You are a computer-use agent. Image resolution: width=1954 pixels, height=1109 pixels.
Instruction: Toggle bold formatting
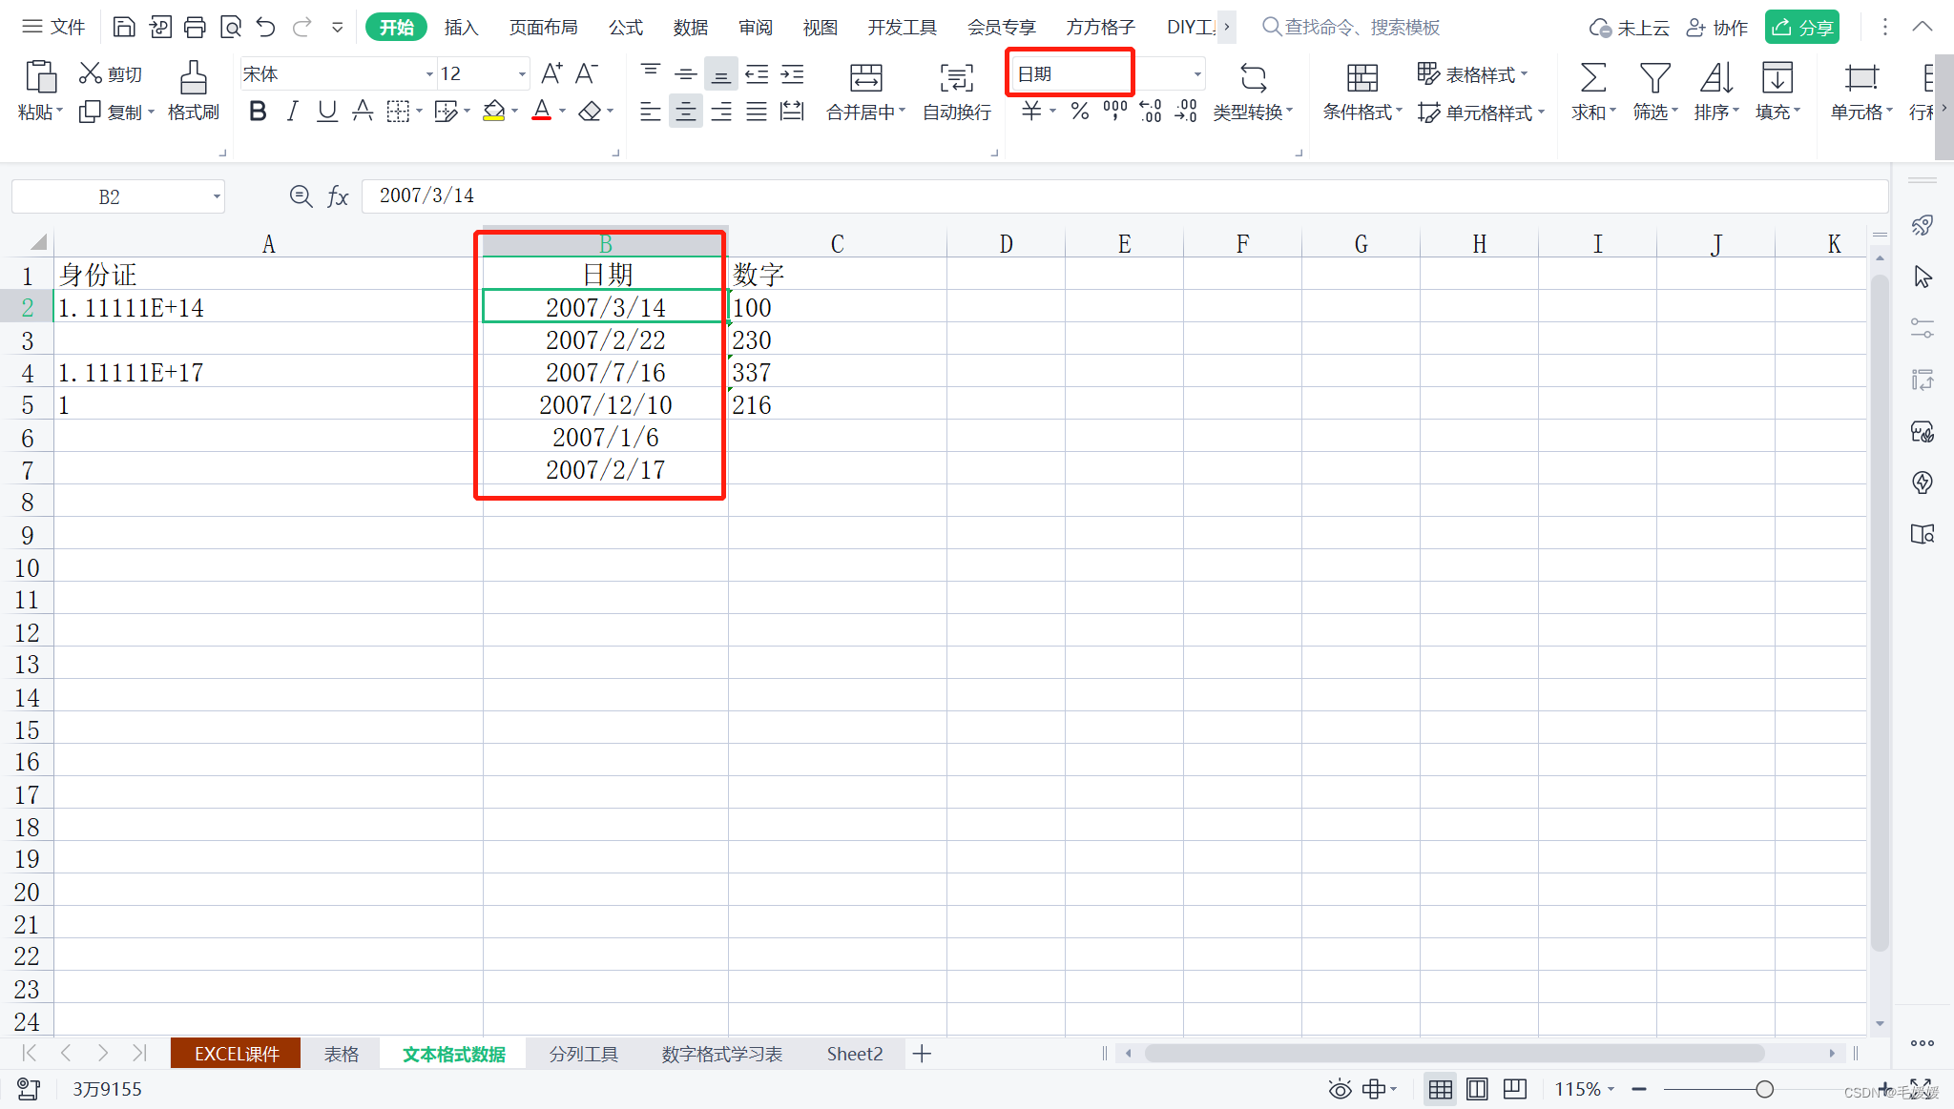[258, 112]
